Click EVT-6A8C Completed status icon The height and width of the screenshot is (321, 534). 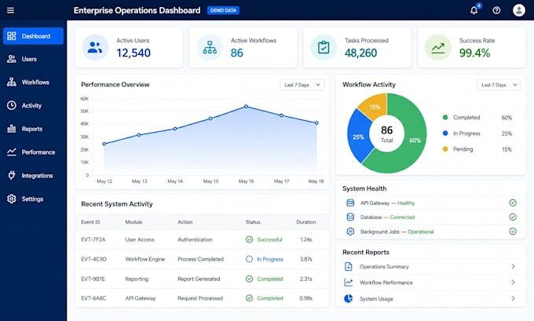tap(249, 298)
